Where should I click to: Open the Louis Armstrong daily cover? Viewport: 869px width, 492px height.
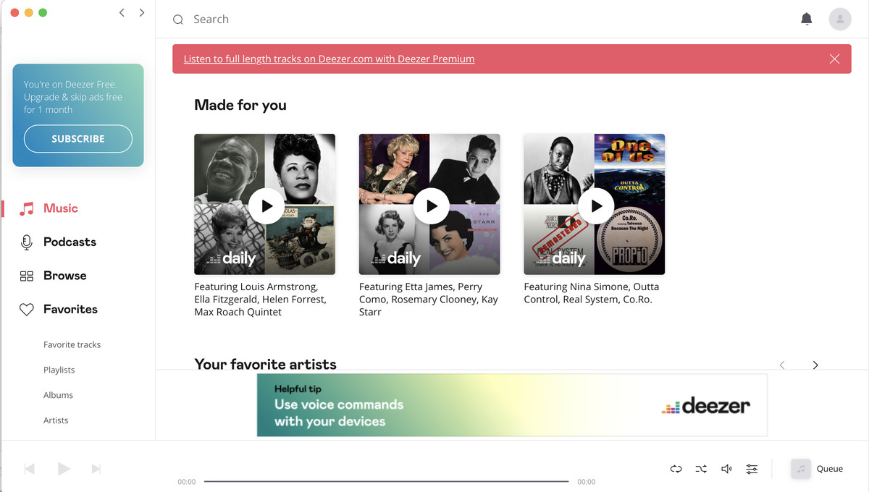[265, 204]
